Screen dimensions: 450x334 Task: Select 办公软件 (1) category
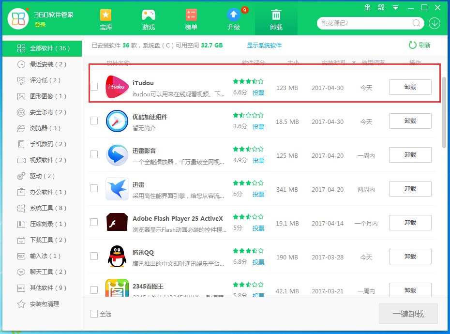[x=42, y=192]
